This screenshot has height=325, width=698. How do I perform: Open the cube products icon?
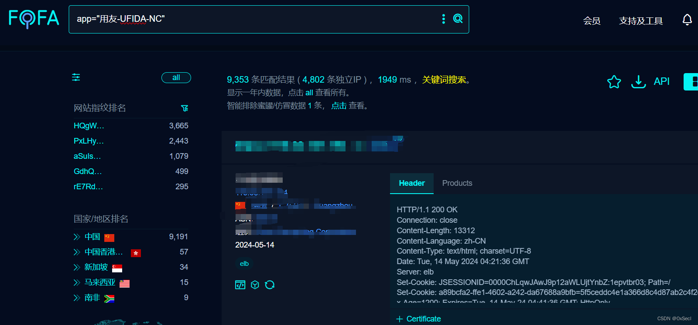click(255, 285)
